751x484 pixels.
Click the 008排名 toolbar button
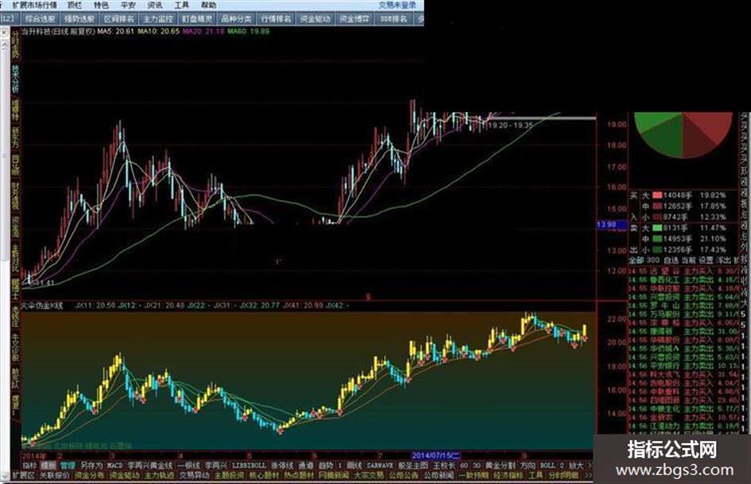click(x=393, y=19)
